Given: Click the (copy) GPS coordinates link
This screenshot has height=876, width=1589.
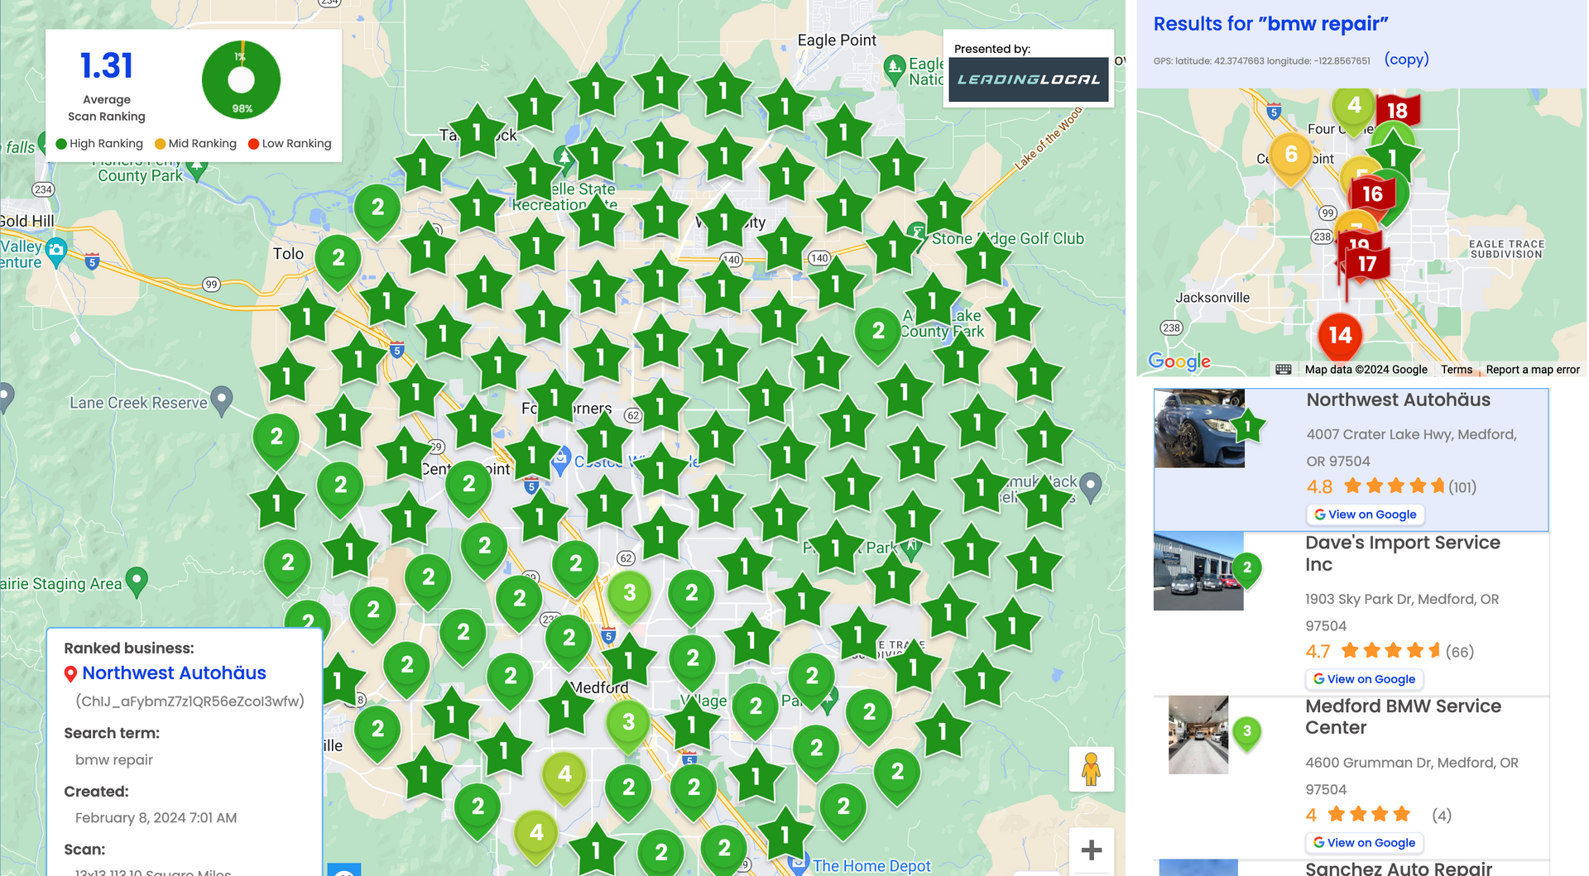Looking at the screenshot, I should pyautogui.click(x=1406, y=60).
